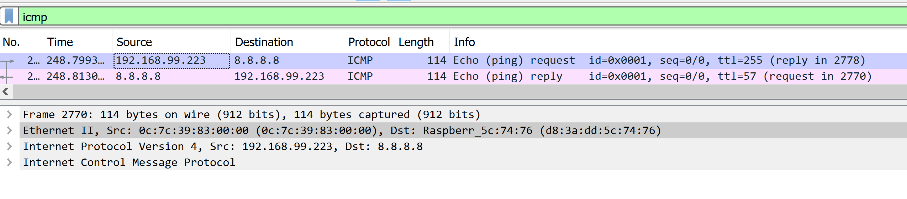Viewport: 907px width, 199px height.
Task: Click the packet list horizontal scrollbar track
Action: click(x=460, y=92)
